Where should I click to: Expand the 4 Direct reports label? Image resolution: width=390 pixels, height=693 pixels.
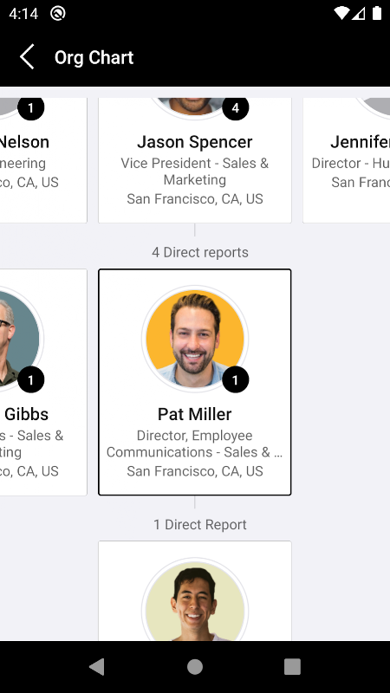200,252
